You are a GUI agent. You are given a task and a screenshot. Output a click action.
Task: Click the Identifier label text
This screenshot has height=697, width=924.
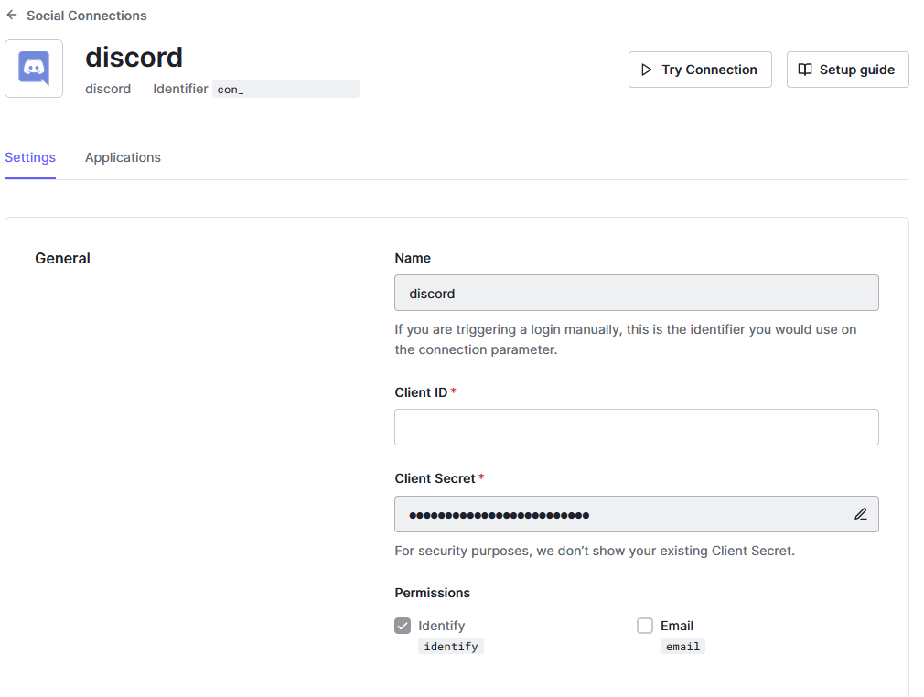coord(180,89)
